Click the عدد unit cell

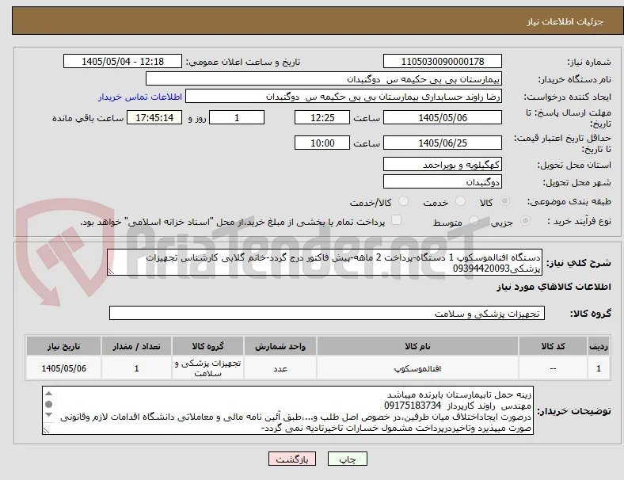pyautogui.click(x=280, y=368)
